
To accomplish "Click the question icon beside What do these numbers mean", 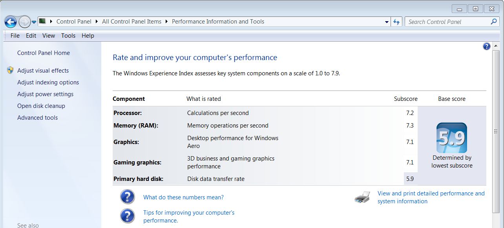I will 127,197.
